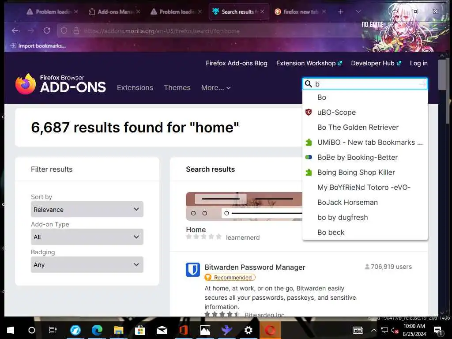
Task: Open the notification center icon
Action: 438,330
